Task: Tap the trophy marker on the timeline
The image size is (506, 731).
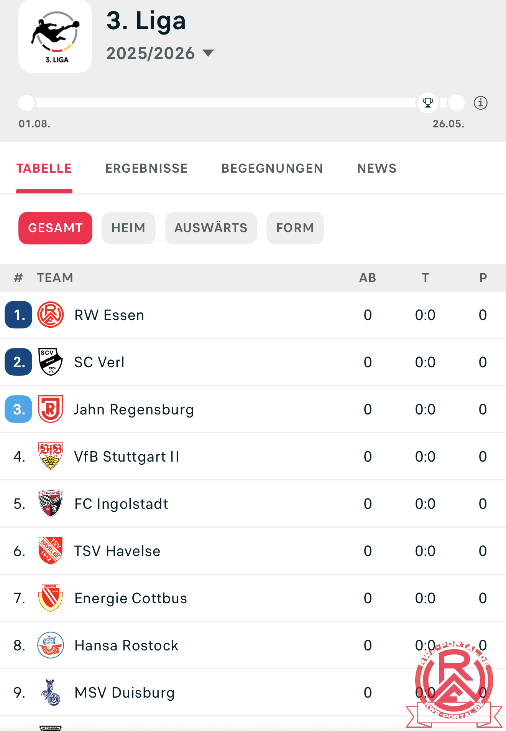Action: click(x=428, y=103)
